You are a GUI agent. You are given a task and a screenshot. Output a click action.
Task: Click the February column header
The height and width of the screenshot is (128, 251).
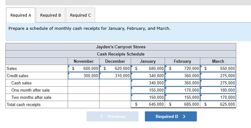pos(182,61)
